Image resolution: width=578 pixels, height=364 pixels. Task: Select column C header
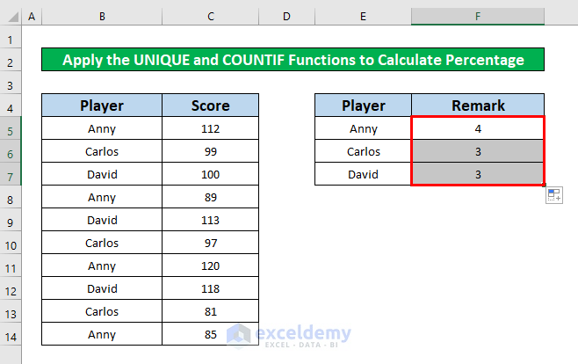point(210,17)
